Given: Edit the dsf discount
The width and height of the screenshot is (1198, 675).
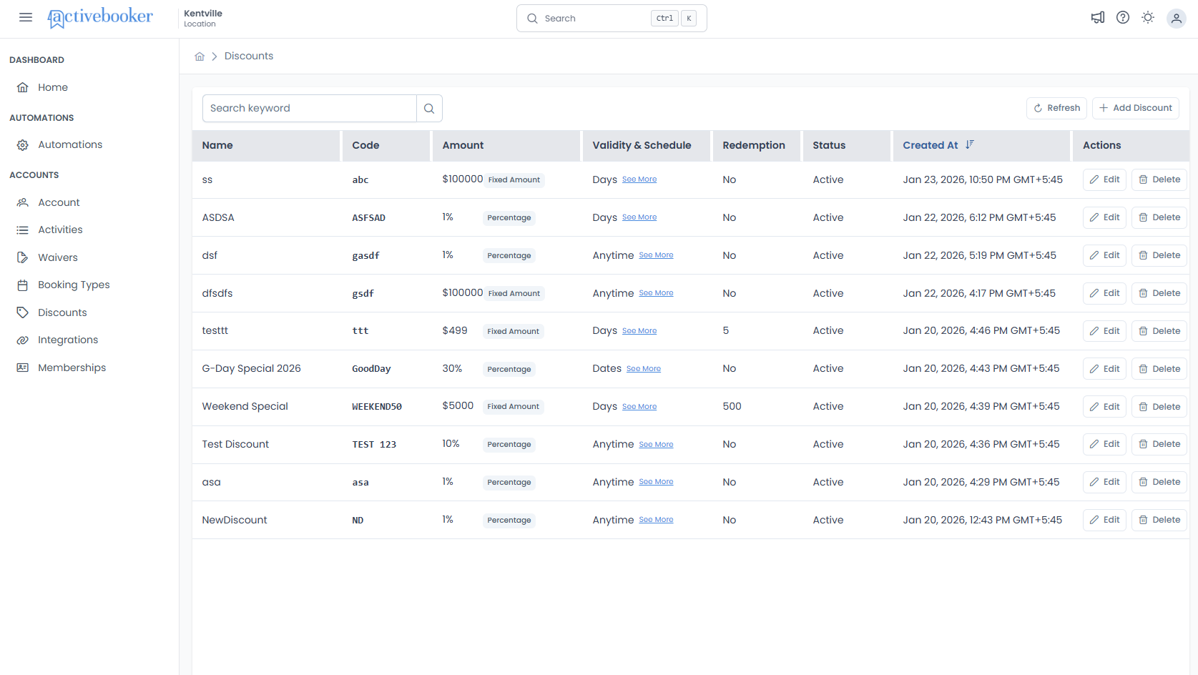Looking at the screenshot, I should point(1104,255).
